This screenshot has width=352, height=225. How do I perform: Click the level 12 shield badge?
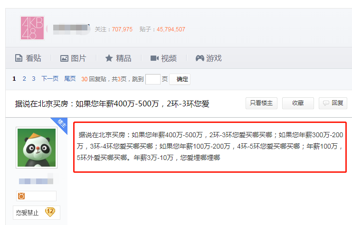coord(50,212)
